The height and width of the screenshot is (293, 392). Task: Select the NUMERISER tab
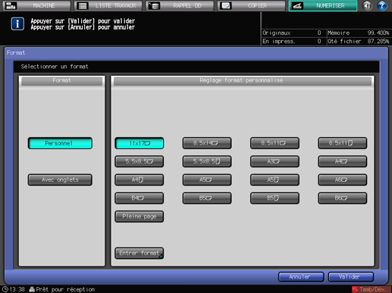click(323, 5)
